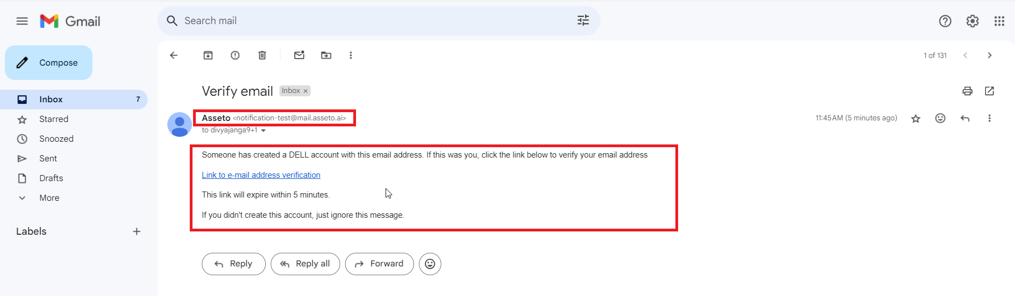Image resolution: width=1015 pixels, height=296 pixels.
Task: Mark the email as unread
Action: [299, 55]
